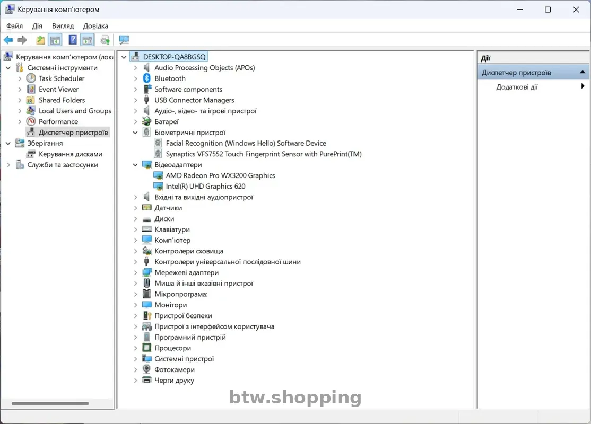The image size is (591, 424).
Task: Select AMD Radeon Pro WX3200 Graphics
Action: [x=220, y=175]
